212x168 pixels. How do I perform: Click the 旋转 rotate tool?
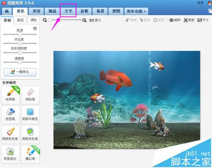pyautogui.click(x=175, y=20)
